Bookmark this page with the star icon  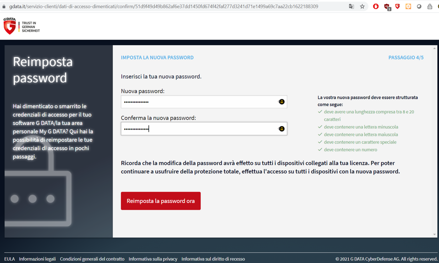362,6
